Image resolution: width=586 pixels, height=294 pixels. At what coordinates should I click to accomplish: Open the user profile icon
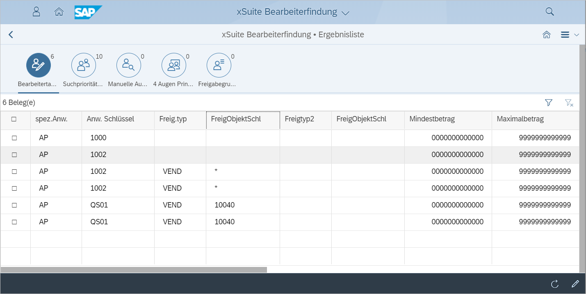(x=36, y=11)
